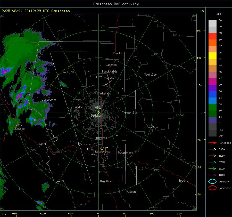Click the Okotoks city label
Screen dimensions: 232x217
click(x=103, y=172)
